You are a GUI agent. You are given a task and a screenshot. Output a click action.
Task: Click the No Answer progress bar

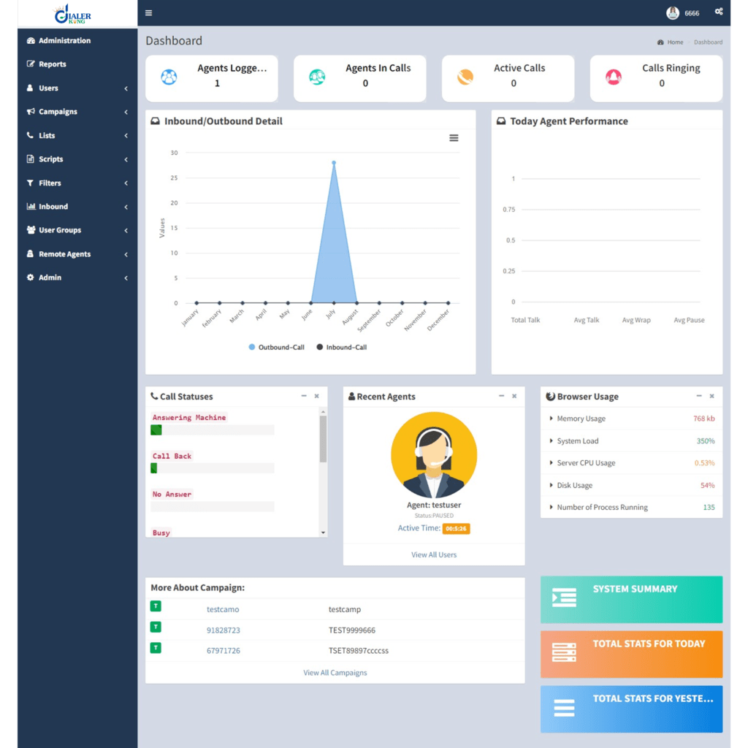(213, 507)
